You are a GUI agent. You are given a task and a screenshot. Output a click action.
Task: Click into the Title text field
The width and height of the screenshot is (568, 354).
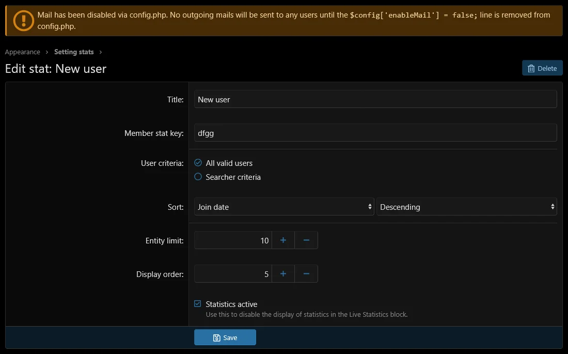(375, 99)
